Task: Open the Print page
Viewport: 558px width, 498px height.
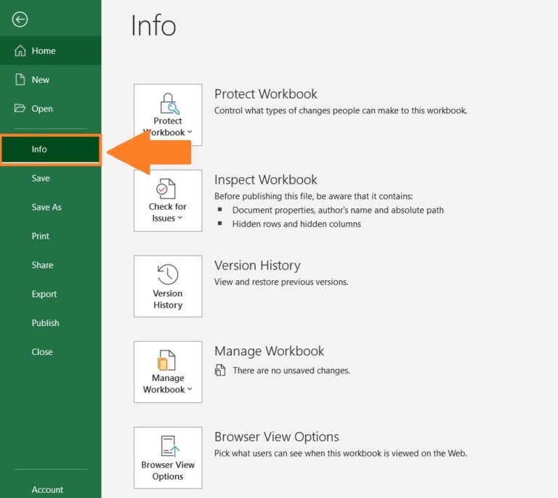Action: click(41, 237)
